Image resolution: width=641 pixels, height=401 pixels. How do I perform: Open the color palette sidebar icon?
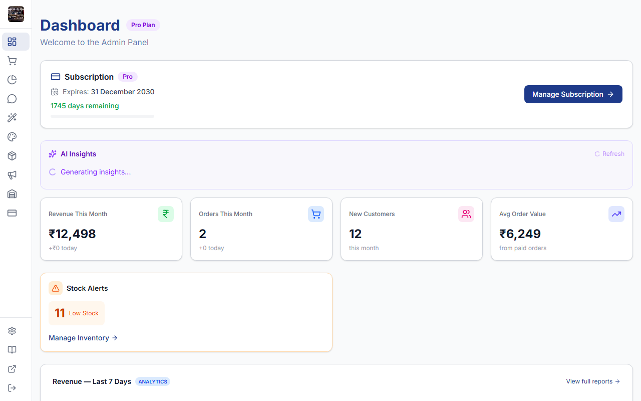12,137
